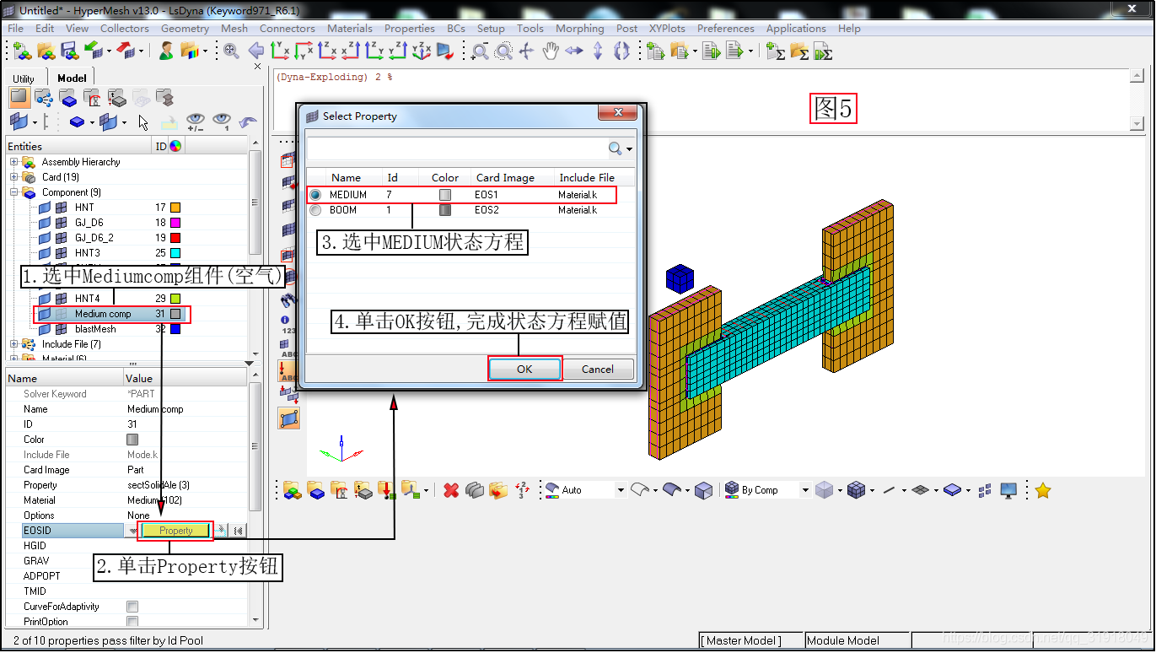
Task: Click the Select Property search field
Action: pyautogui.click(x=457, y=148)
